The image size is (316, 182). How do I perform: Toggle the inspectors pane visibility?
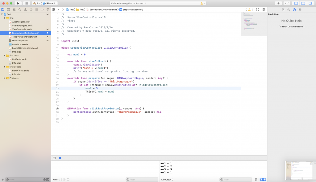point(310,3)
